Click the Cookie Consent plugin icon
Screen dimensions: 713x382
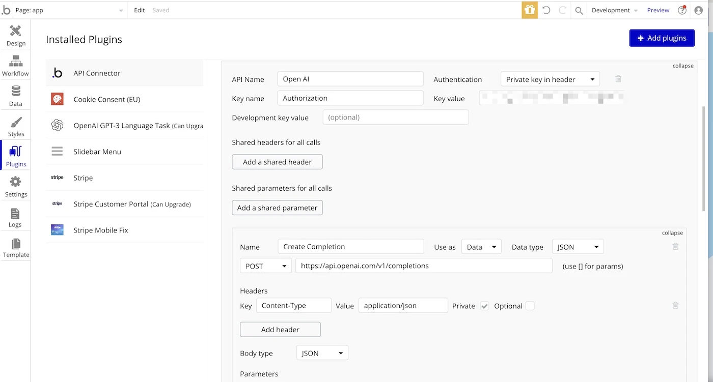click(57, 99)
